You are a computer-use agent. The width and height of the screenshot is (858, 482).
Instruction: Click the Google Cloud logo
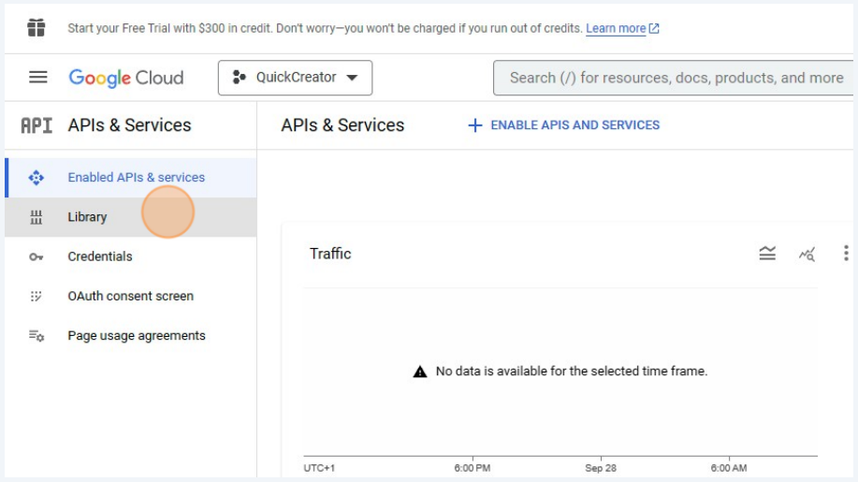click(x=126, y=78)
